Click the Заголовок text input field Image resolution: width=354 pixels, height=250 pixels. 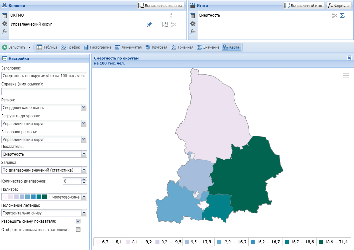click(44, 75)
